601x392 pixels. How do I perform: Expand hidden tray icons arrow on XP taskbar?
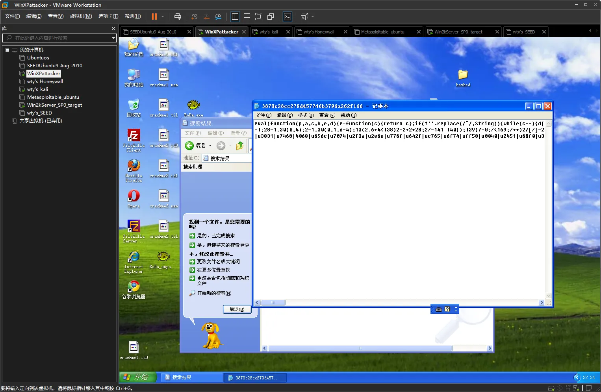click(577, 377)
